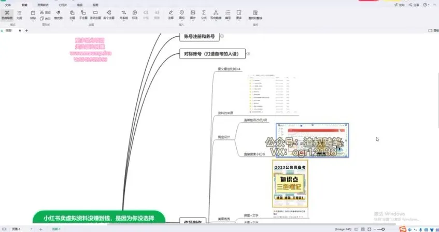Click the 分享 share button
Viewport: 439px width, 232px height.
point(414,4)
